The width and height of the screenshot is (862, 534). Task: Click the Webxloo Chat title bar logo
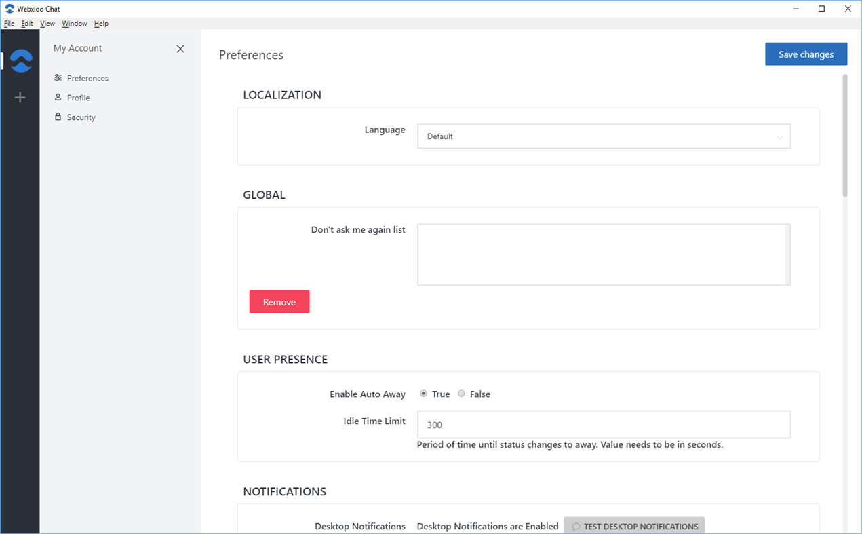pyautogui.click(x=9, y=9)
